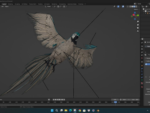Open the View Layer properties tab

tap(142, 52)
